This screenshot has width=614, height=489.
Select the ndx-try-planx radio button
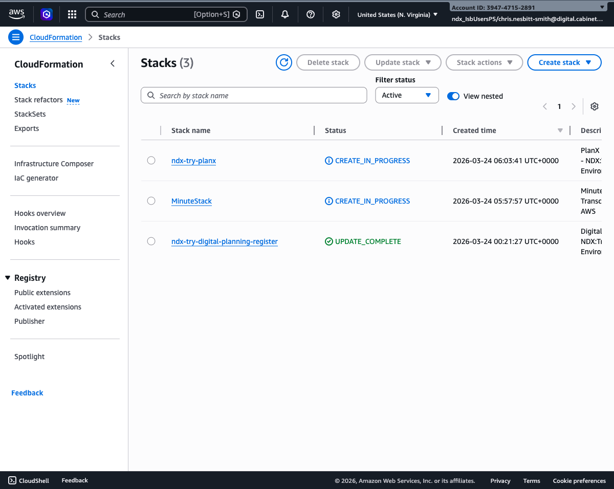[151, 160]
